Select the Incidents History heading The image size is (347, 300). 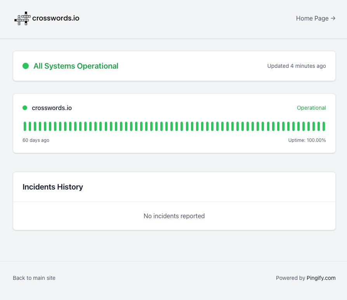click(x=53, y=187)
